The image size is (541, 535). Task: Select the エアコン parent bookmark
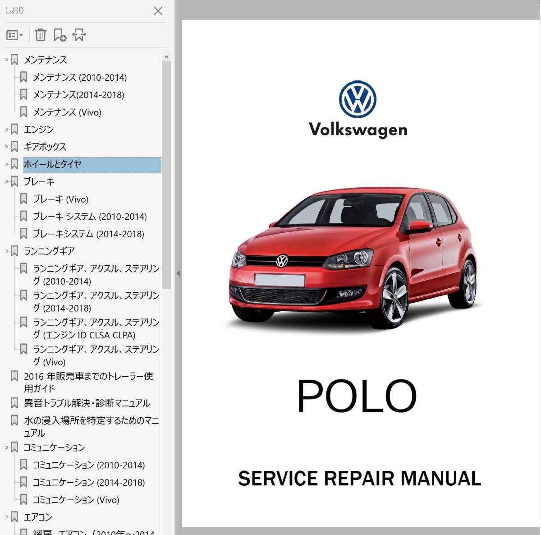(38, 517)
